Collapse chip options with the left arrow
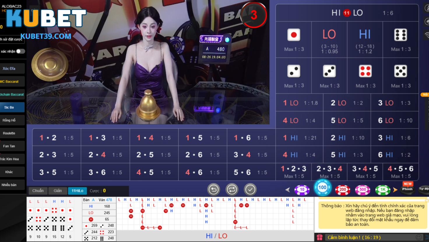Viewport: 429px width, 242px height. [287, 189]
